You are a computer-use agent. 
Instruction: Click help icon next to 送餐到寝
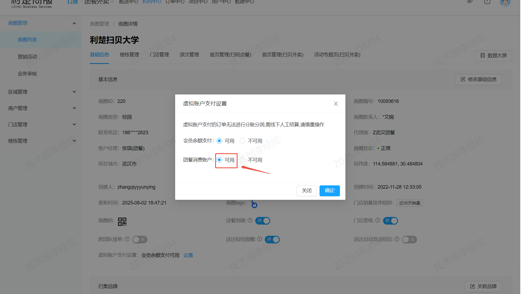tap(250, 220)
